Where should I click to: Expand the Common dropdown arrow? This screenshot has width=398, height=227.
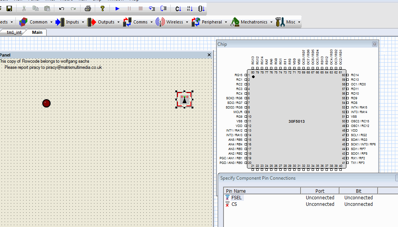coord(51,22)
